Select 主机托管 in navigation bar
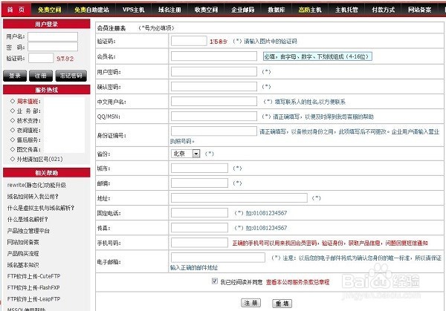 [x=346, y=10]
